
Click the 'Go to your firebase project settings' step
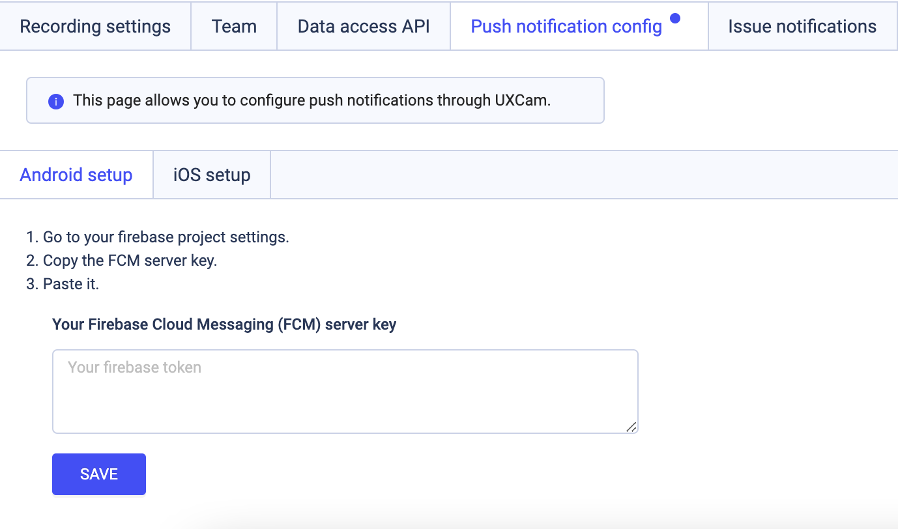[x=166, y=237]
